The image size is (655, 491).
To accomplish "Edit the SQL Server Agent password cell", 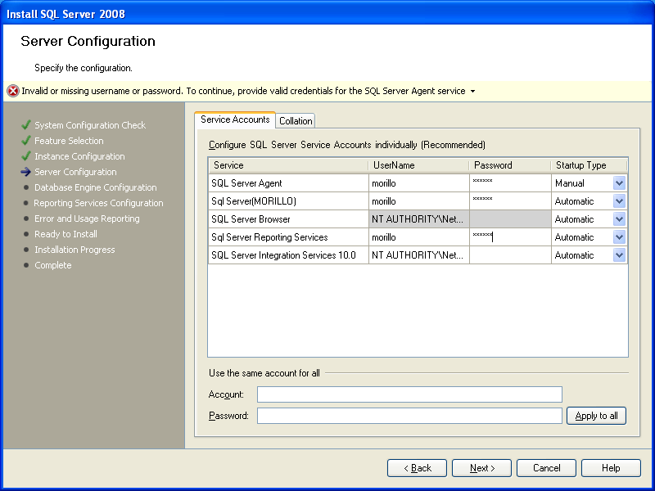I will (x=510, y=182).
